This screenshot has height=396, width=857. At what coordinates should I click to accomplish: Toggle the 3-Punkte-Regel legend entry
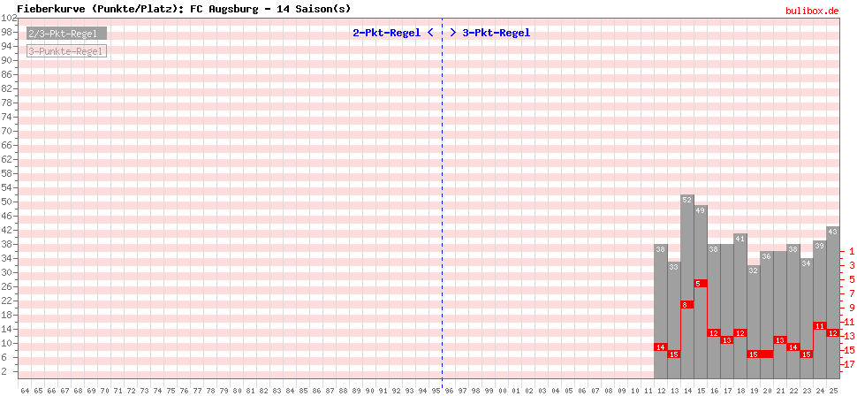tap(66, 51)
